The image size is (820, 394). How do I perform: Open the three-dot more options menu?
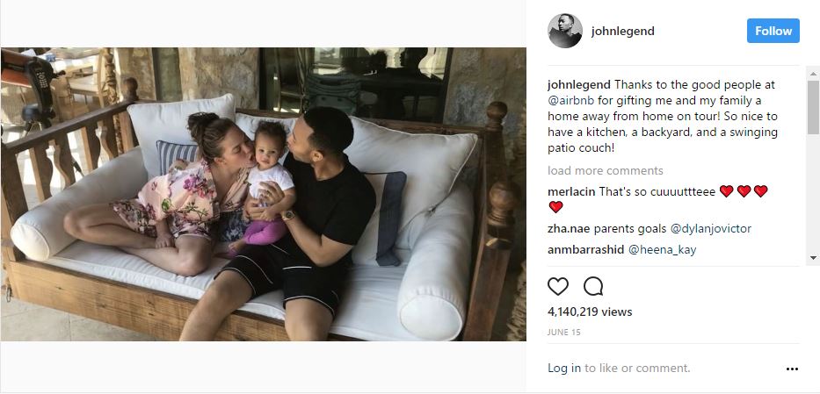(x=792, y=369)
